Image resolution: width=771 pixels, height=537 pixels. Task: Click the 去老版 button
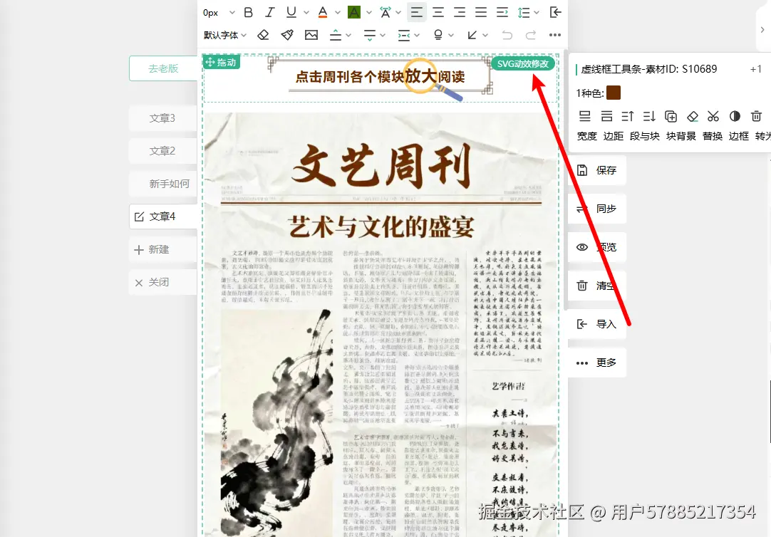click(163, 68)
